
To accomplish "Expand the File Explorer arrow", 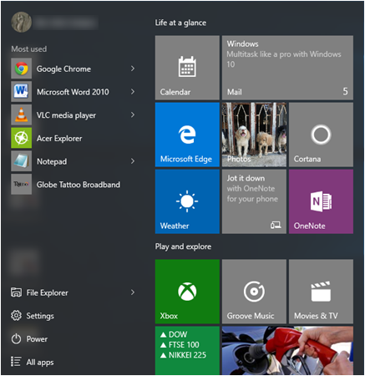I will (133, 292).
